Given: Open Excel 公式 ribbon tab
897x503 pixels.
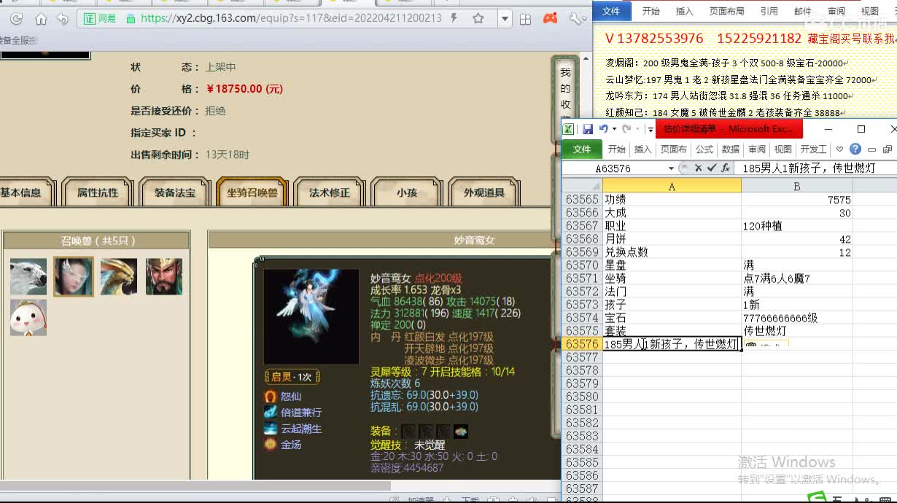Looking at the screenshot, I should tap(704, 149).
